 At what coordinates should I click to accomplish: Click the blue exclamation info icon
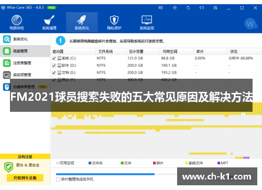(60, 40)
